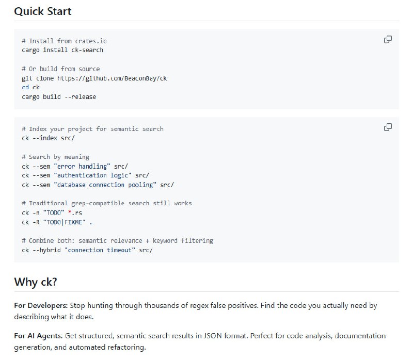This screenshot has height=361, width=413.
Task: Click the '# Or build from source' comment
Action: 61,69
